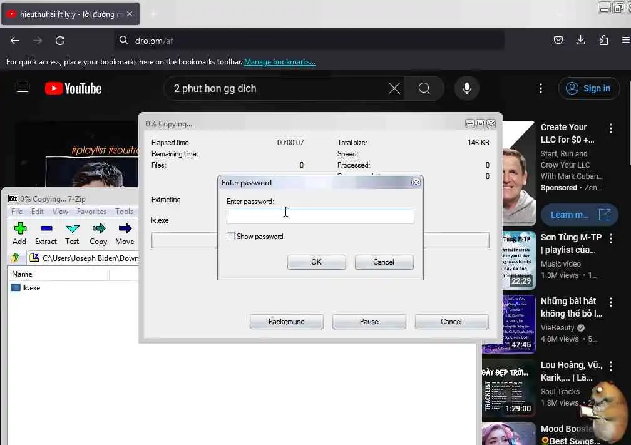Open the Favorites menu in 7-Zip
This screenshot has height=445, width=631.
click(92, 212)
